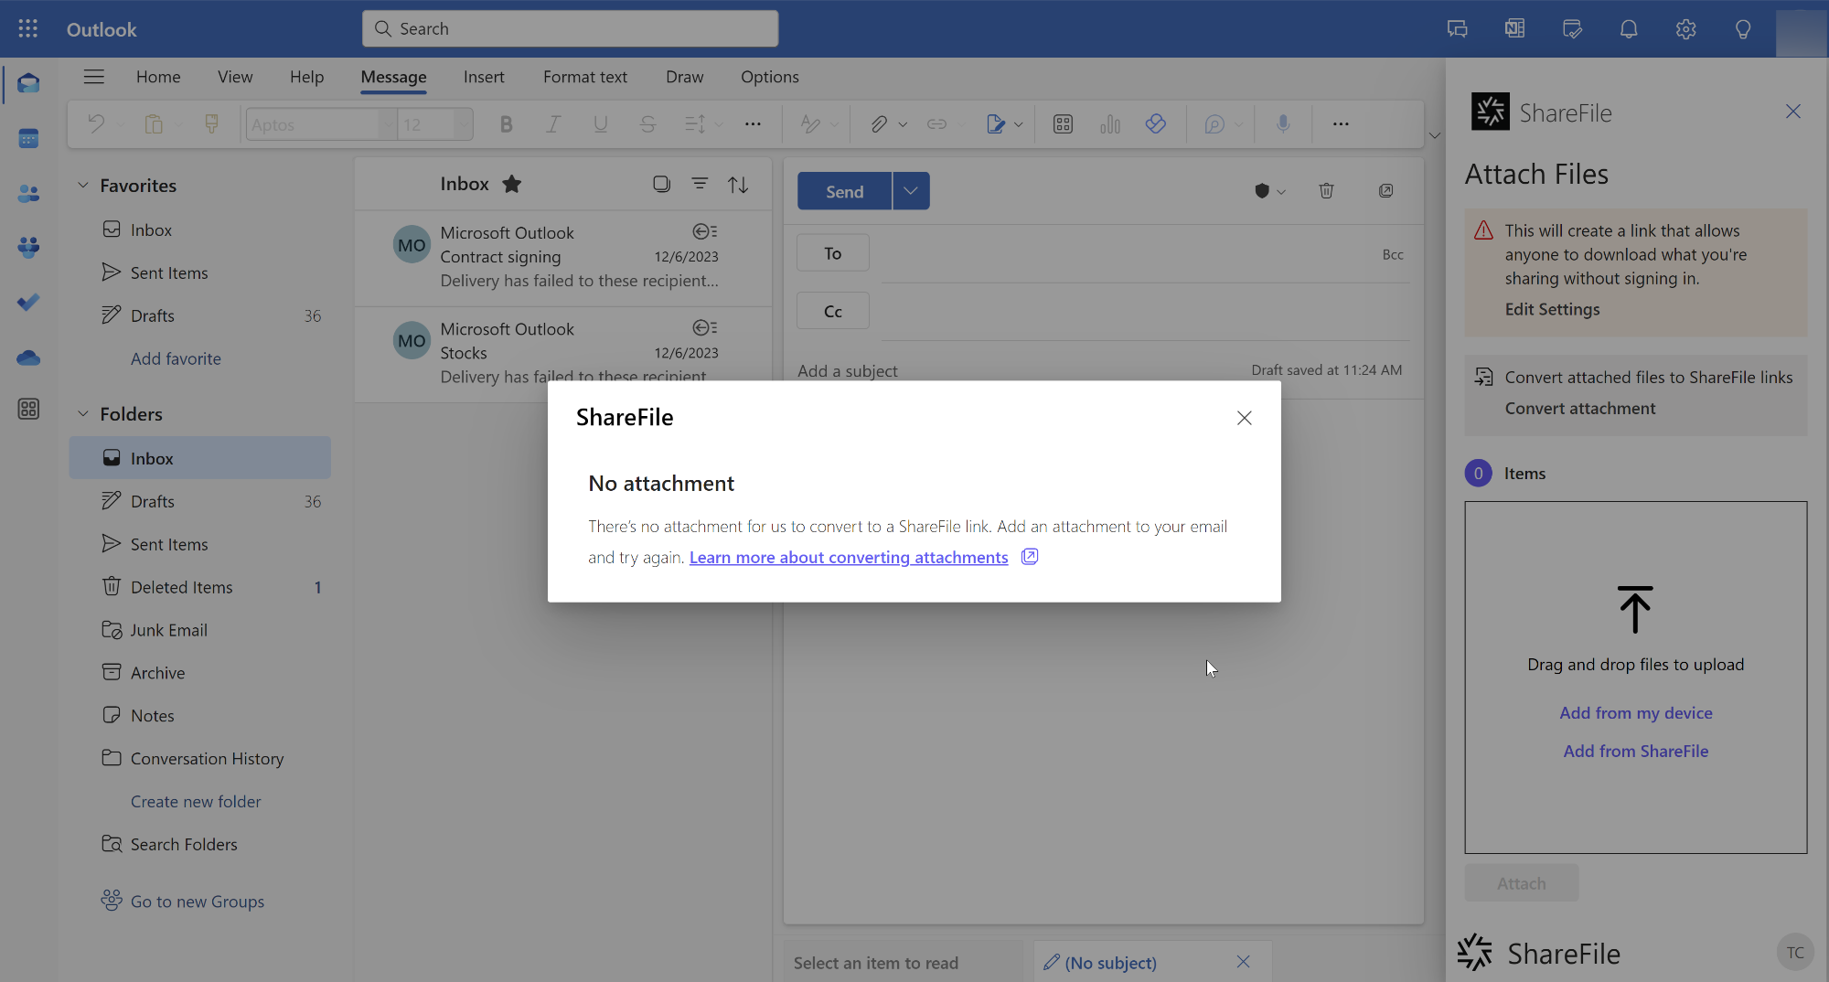1829x982 pixels.
Task: Toggle the Inbox favorite star
Action: pyautogui.click(x=512, y=184)
